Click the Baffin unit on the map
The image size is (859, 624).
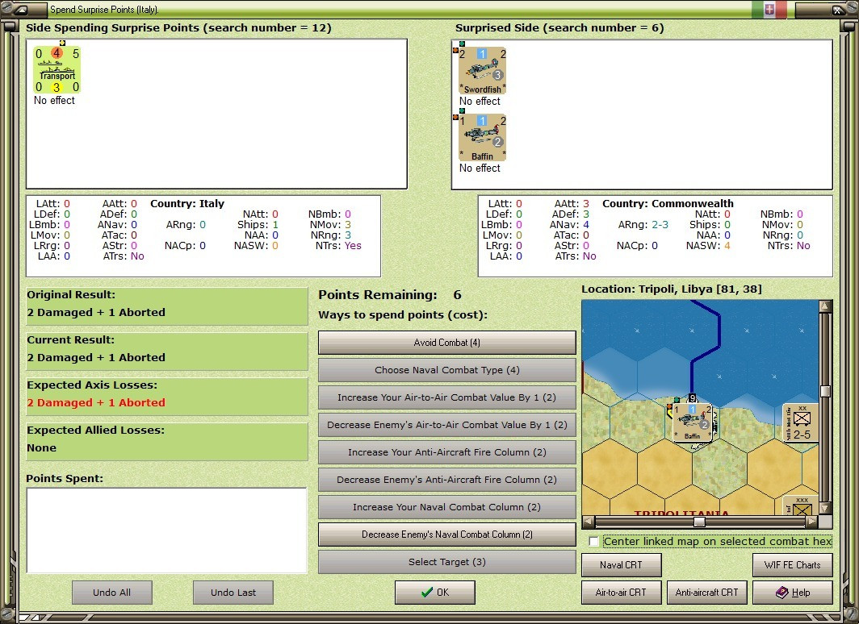tap(693, 422)
